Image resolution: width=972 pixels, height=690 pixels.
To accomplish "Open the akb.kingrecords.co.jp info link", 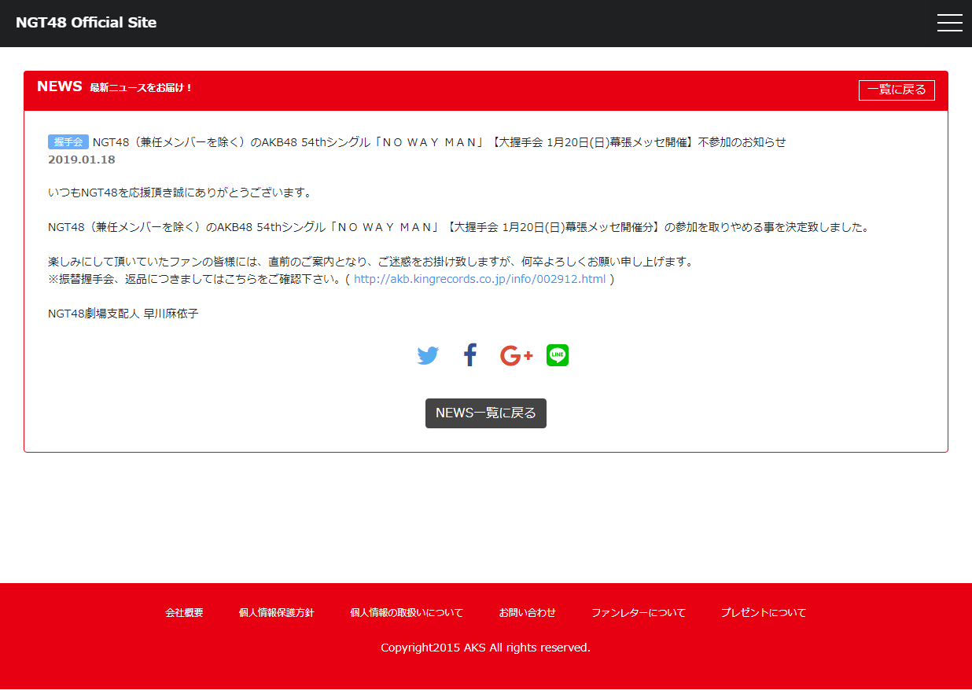I will click(480, 279).
